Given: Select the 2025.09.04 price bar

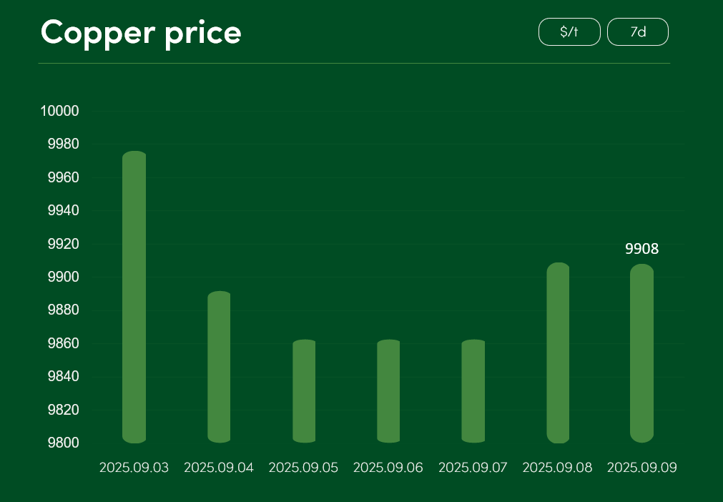Looking at the screenshot, I should pyautogui.click(x=219, y=367).
